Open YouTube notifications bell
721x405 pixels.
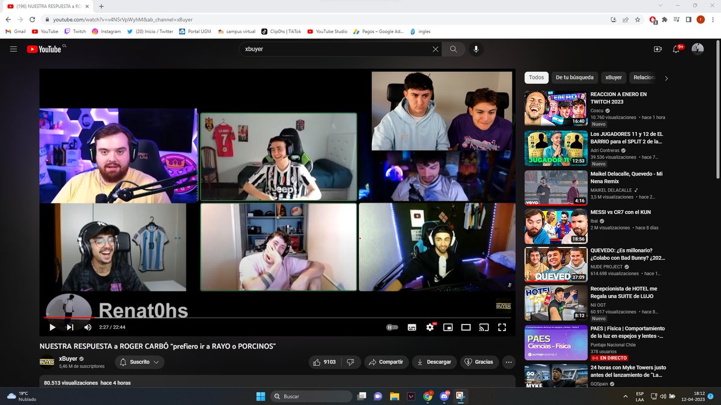coord(677,49)
